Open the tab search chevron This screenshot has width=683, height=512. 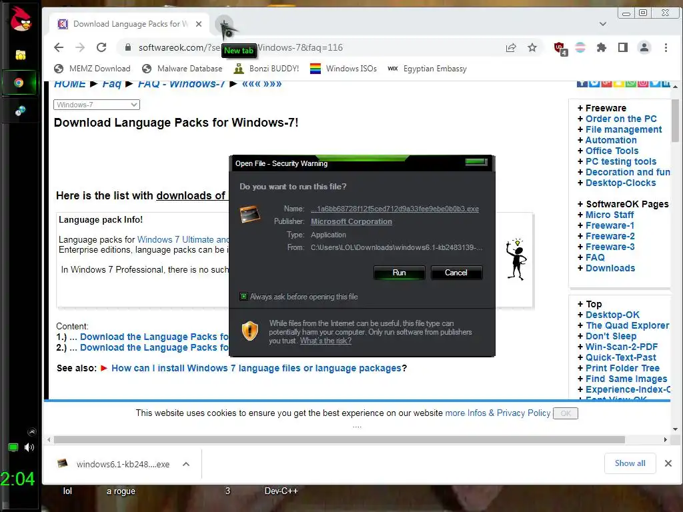pyautogui.click(x=603, y=24)
